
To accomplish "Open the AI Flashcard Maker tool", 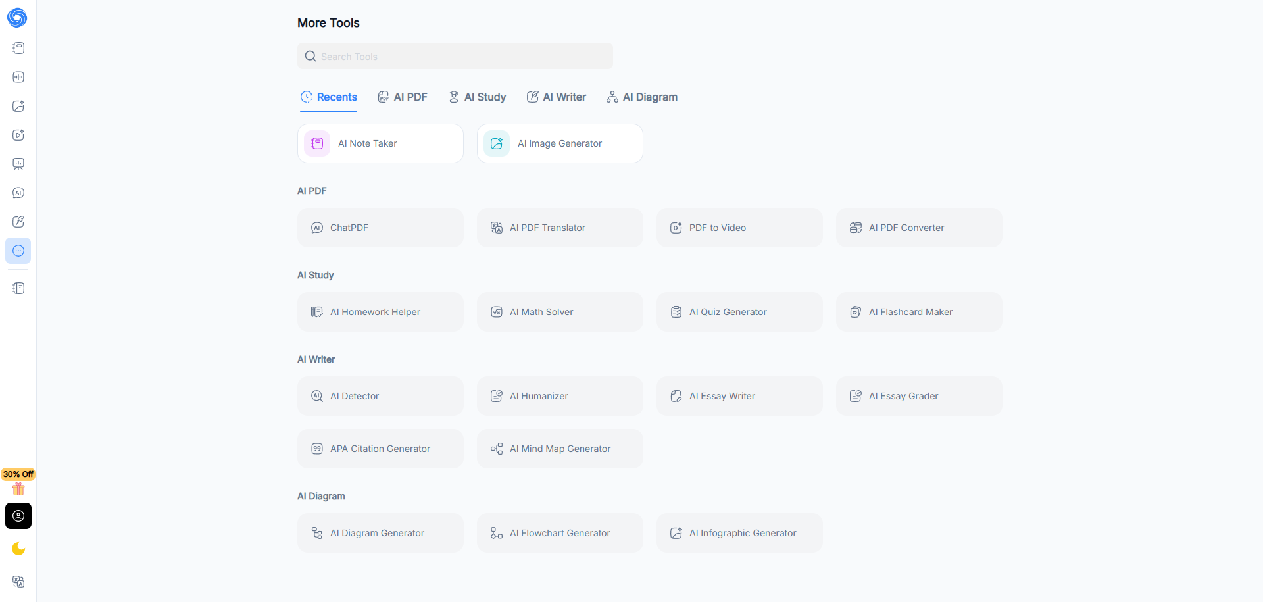I will coord(919,312).
